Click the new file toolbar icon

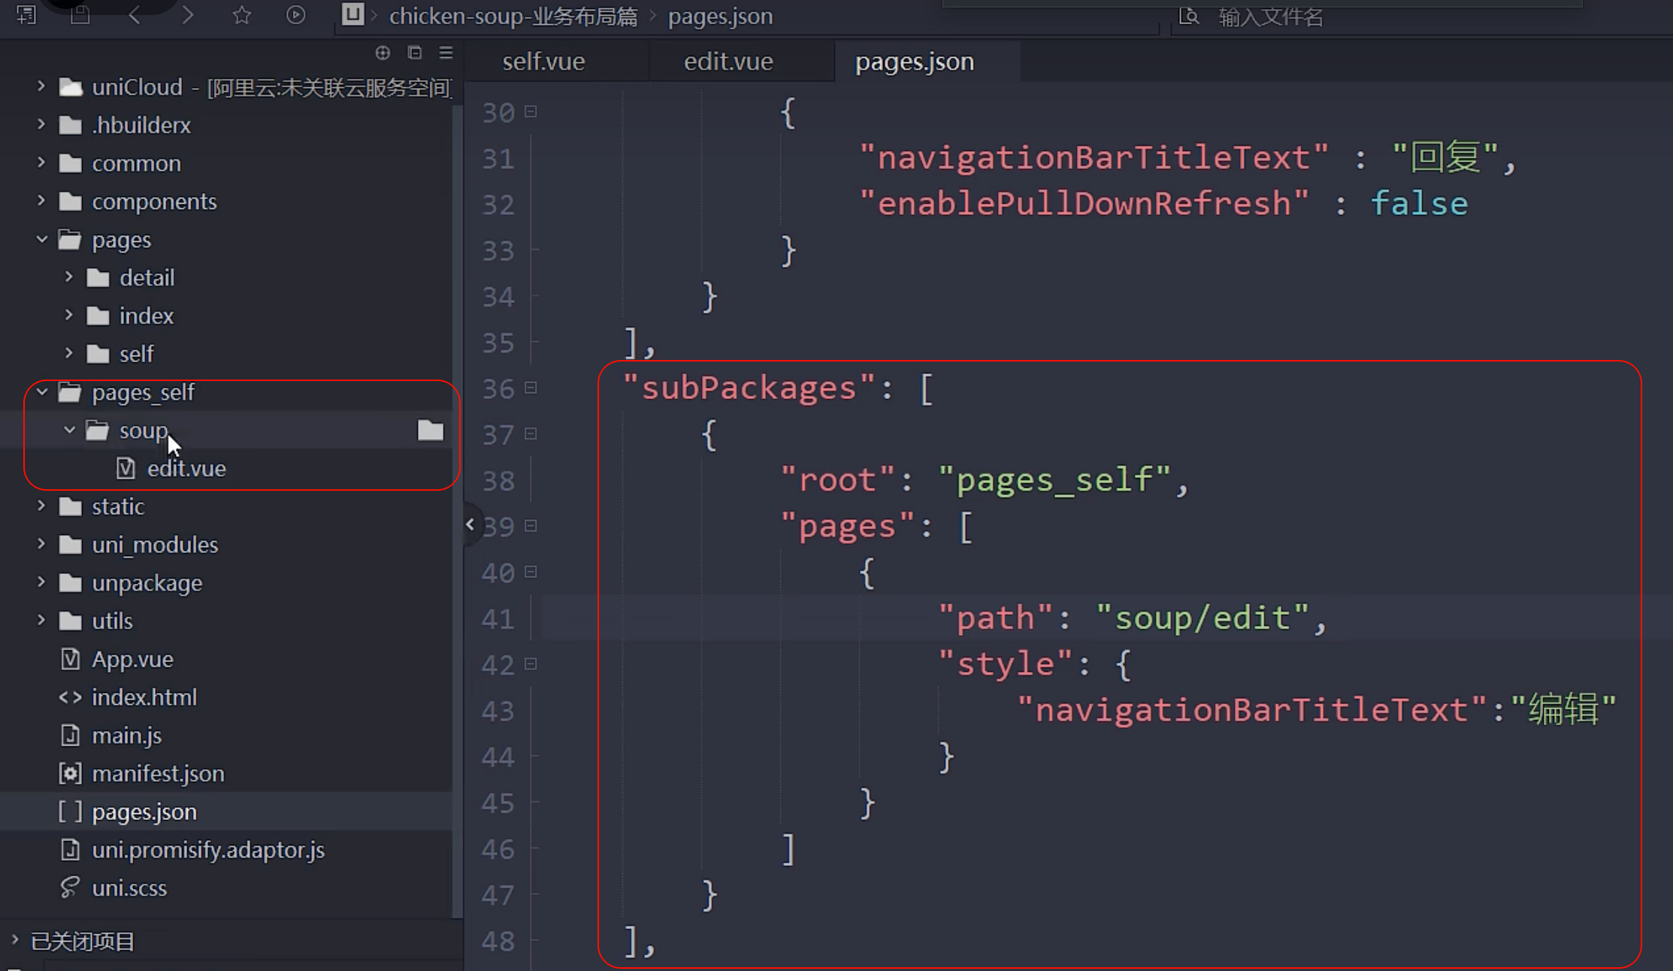click(27, 14)
